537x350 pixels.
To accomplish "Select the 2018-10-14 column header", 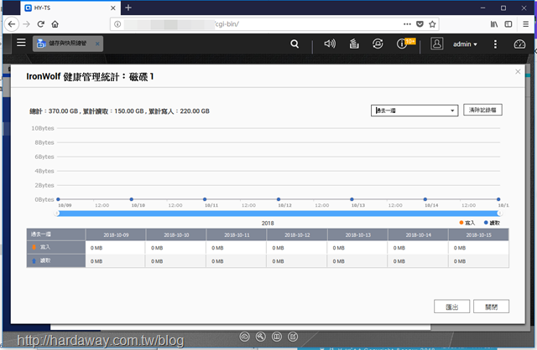I will (x=418, y=234).
